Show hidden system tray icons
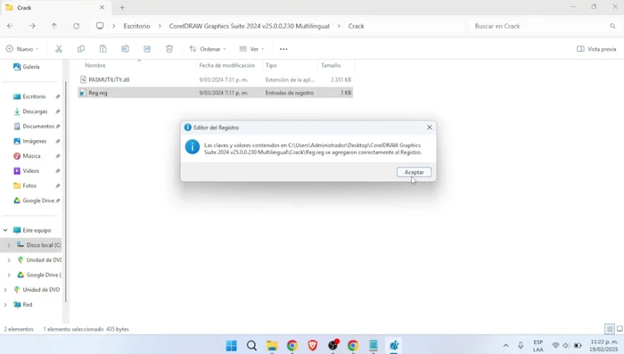 (505, 345)
